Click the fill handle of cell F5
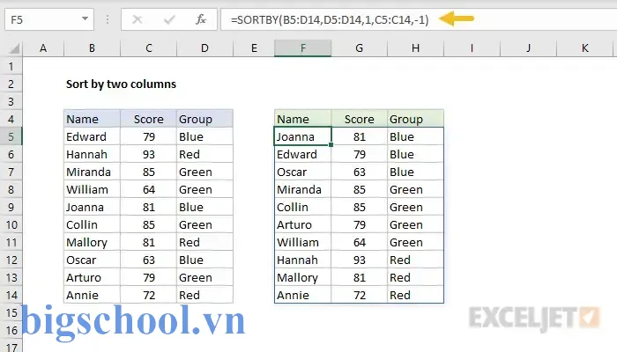Image resolution: width=617 pixels, height=352 pixels. point(331,144)
